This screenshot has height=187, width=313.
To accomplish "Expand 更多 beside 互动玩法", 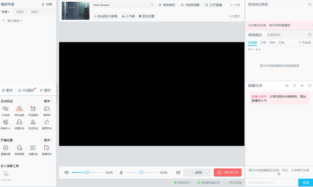I will (48, 101).
